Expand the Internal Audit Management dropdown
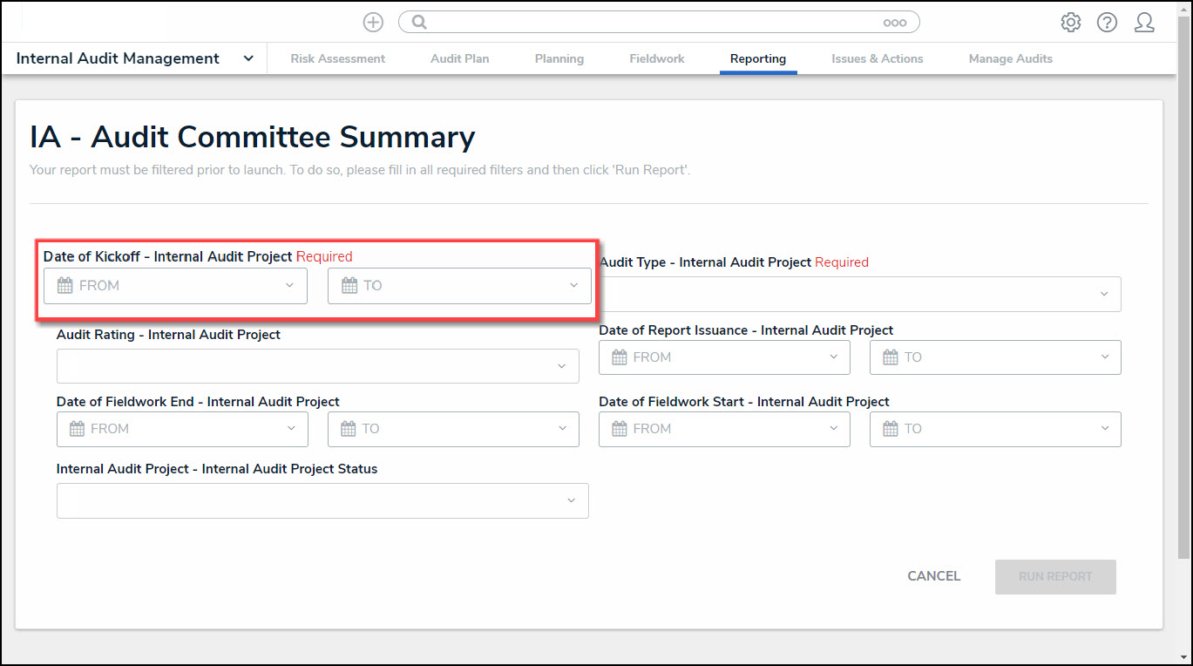This screenshot has height=666, width=1193. pyautogui.click(x=247, y=58)
